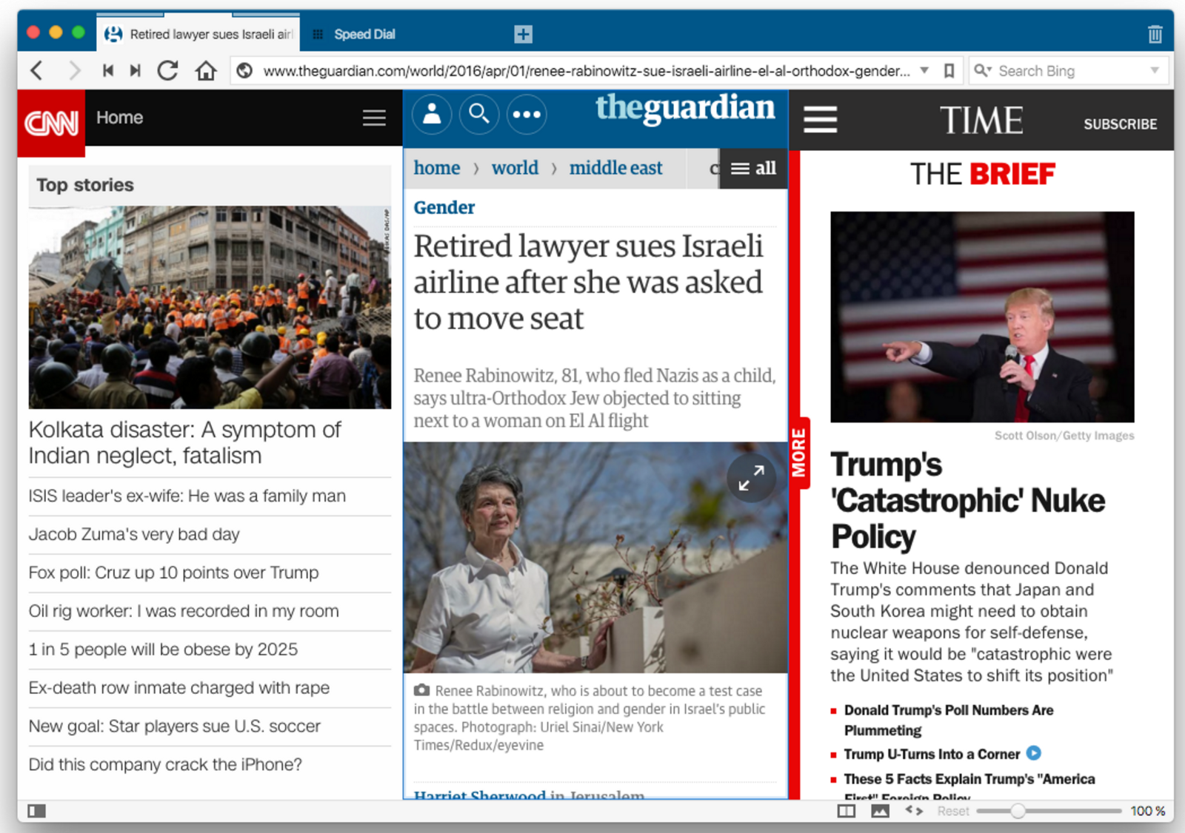
Task: Toggle image loading in the status bar
Action: [880, 812]
